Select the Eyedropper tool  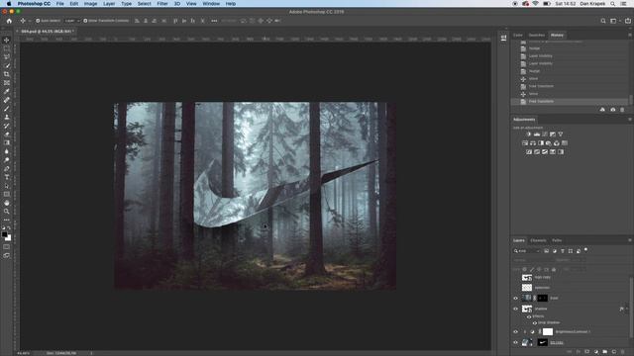click(7, 91)
